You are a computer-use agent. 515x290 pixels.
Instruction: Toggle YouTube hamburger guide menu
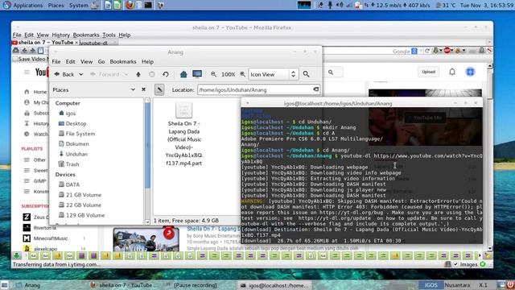(x=27, y=72)
